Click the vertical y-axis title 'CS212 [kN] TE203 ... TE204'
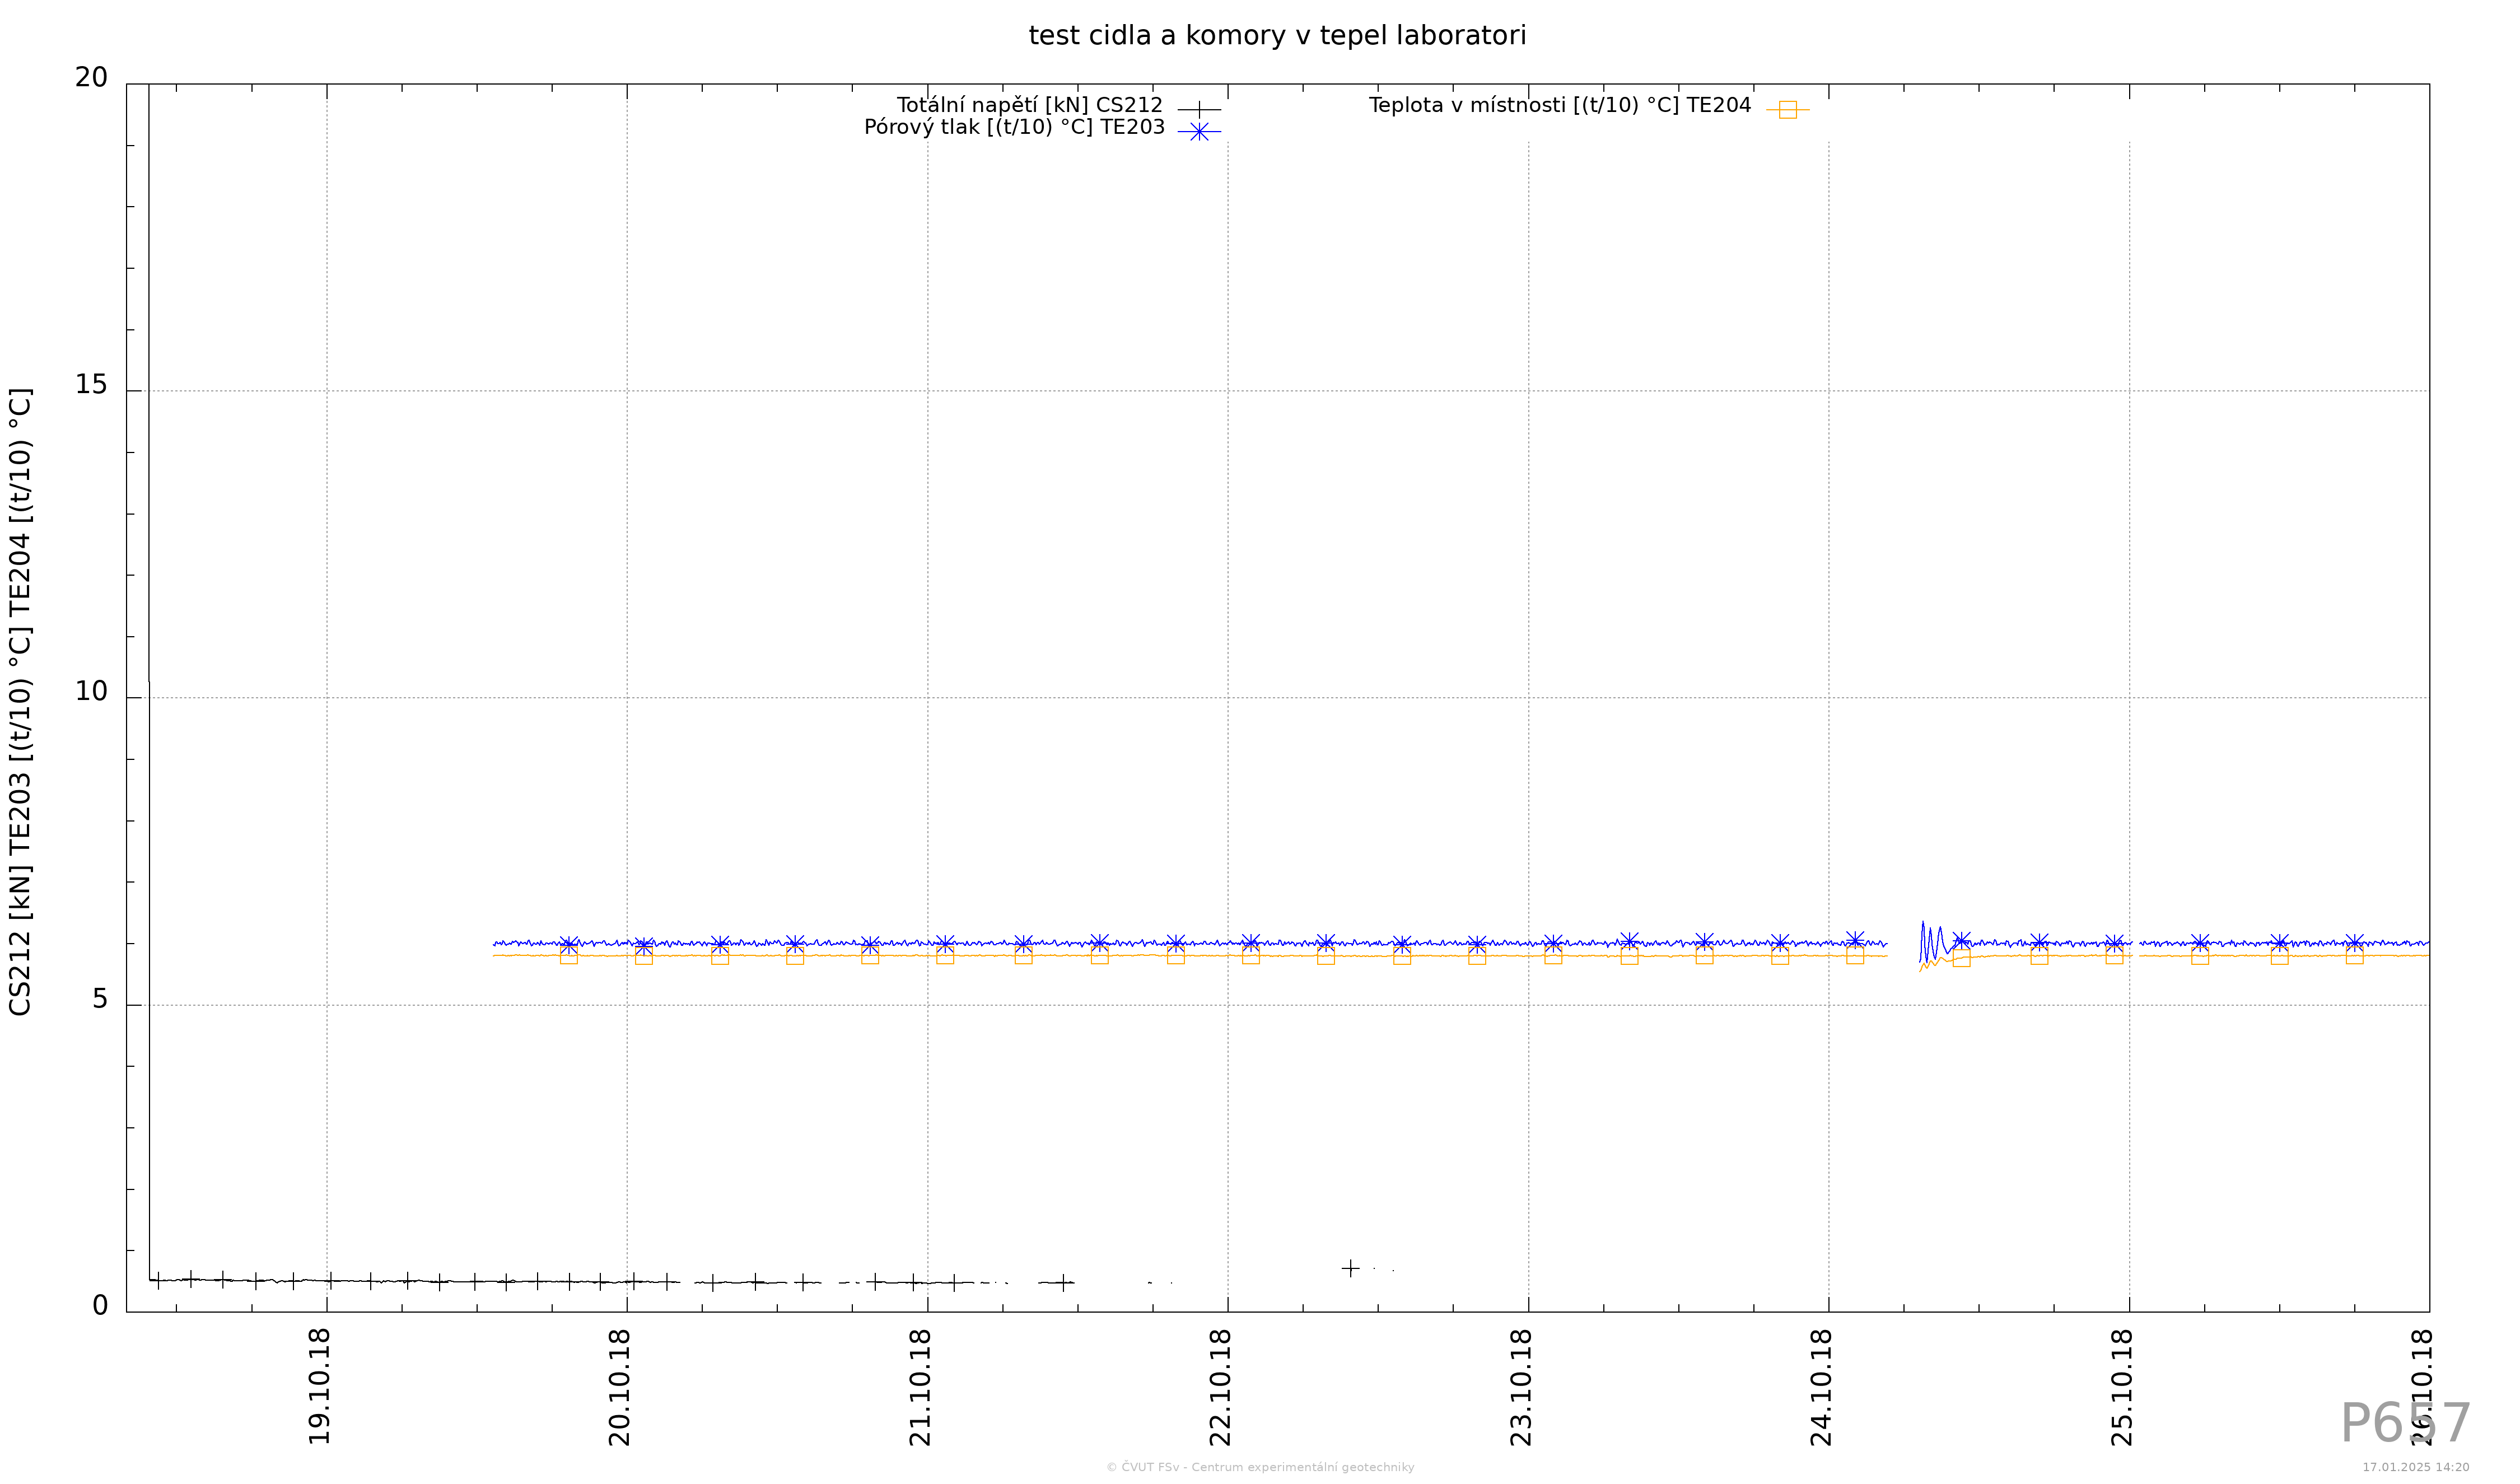The image size is (2520, 1484). coord(21,701)
